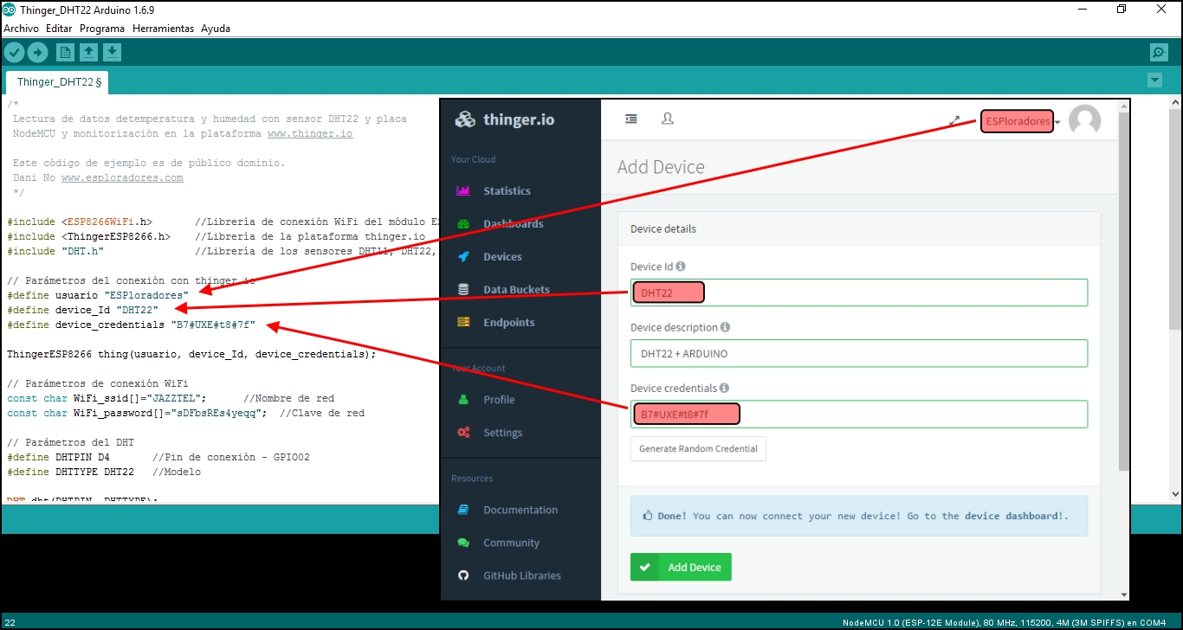This screenshot has height=630, width=1183.
Task: Click the user profile outline icon in header
Action: (x=668, y=119)
